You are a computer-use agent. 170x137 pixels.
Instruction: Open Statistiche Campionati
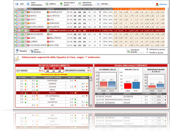pyautogui.click(x=87, y=4)
